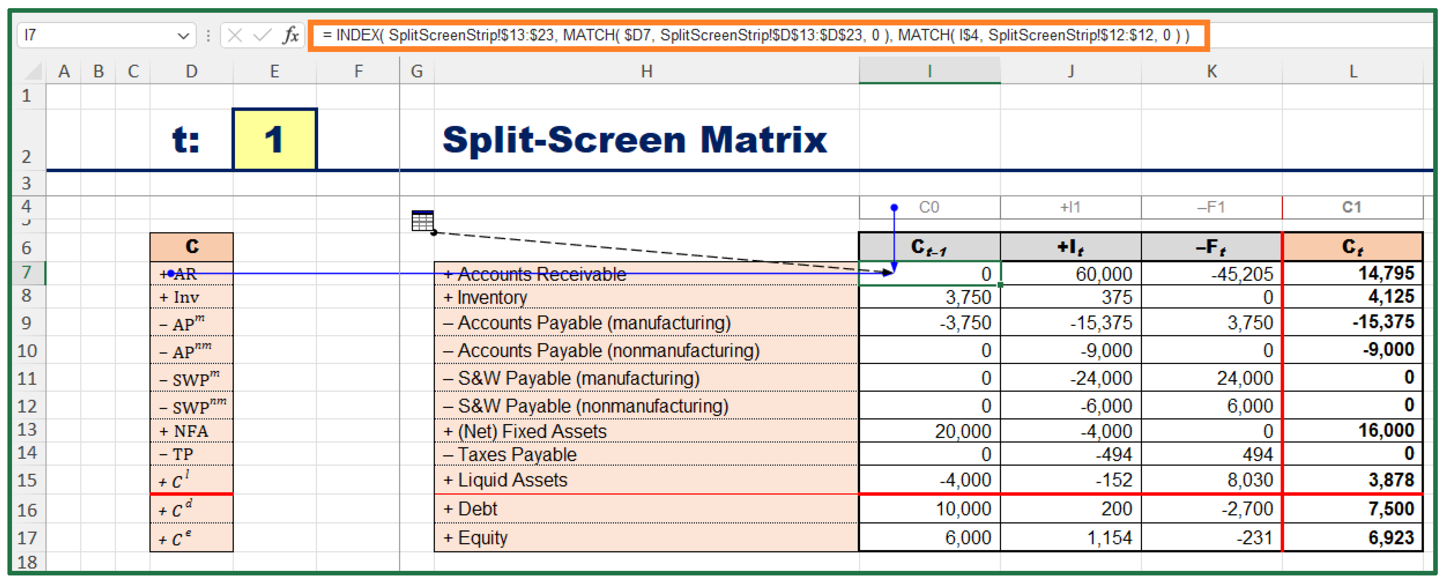Click the yellow t value cell
Screen dimensions: 1447x585
coord(274,139)
